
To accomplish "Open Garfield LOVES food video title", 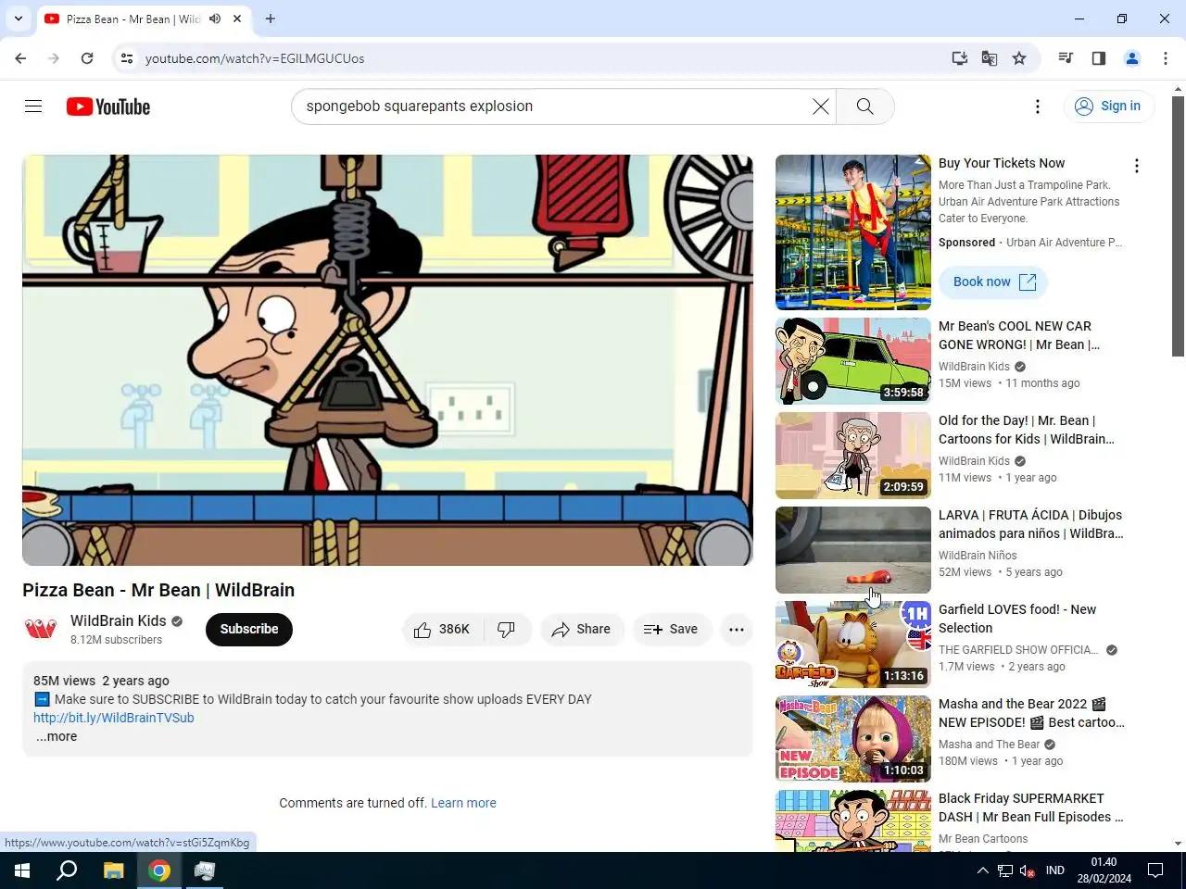I will point(1017,619).
